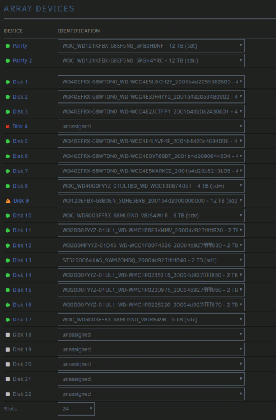276x420 pixels.
Task: Open the Parity 2 device selection dropdown
Action: click(151, 61)
